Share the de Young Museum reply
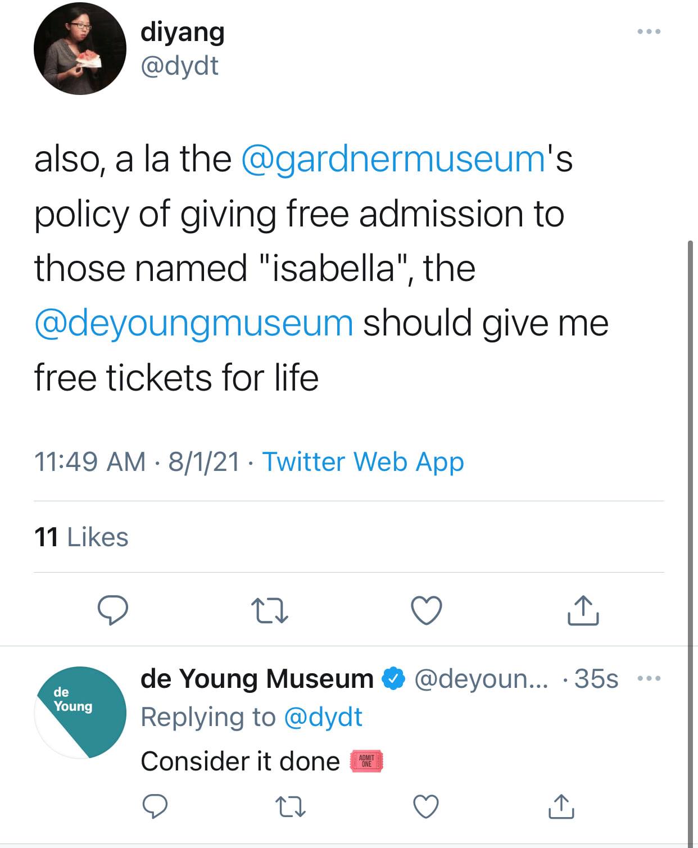698x848 pixels. point(561,806)
